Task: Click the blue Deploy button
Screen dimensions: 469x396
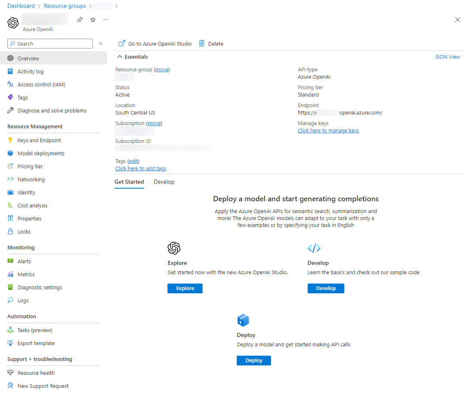Action: (x=253, y=361)
